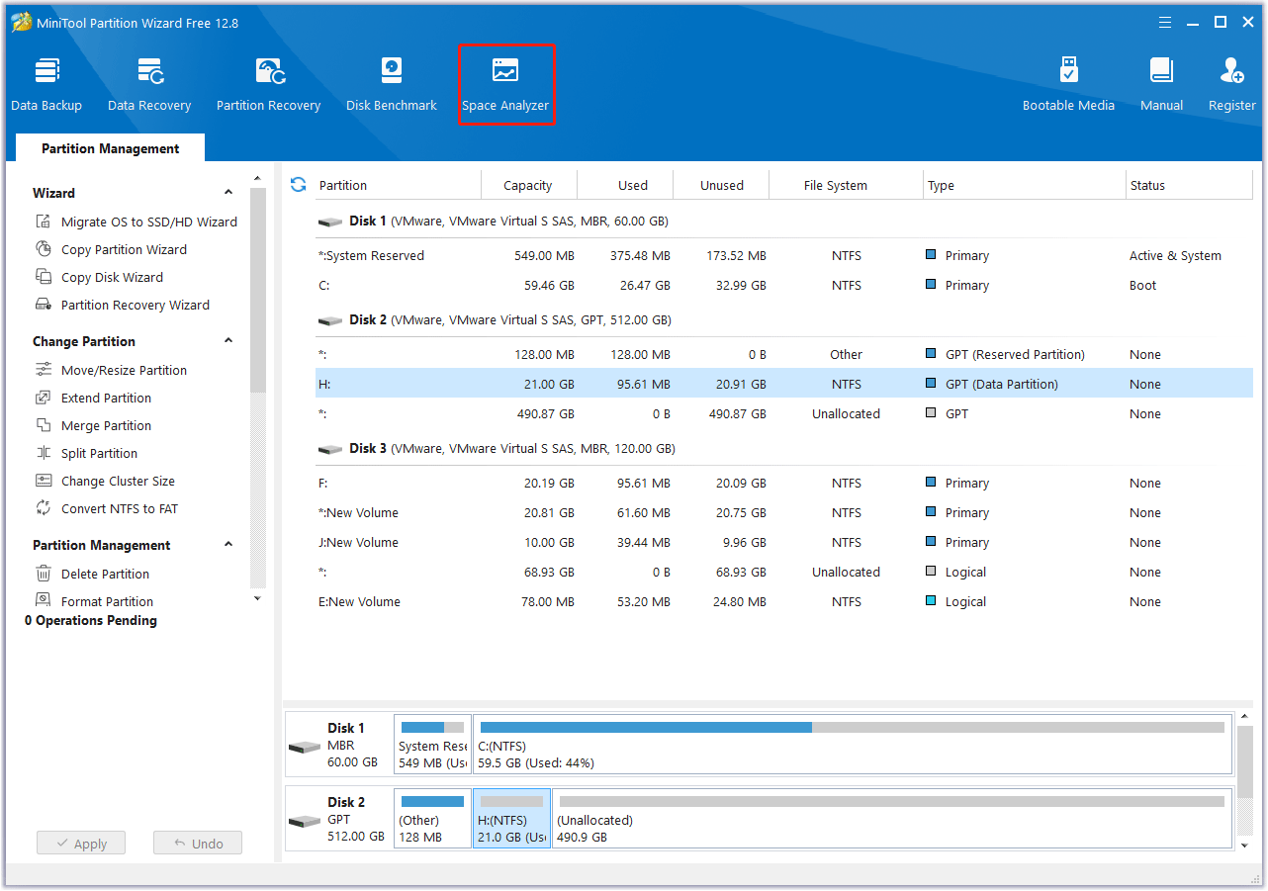Choose Extend Partition
This screenshot has height=891, width=1268.
pos(93,398)
